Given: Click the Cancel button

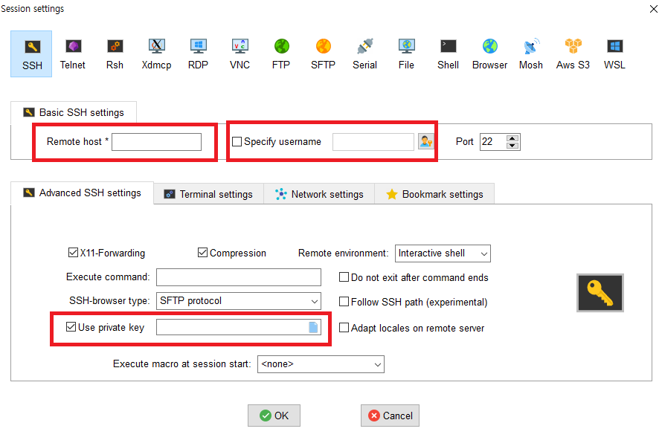Looking at the screenshot, I should click(x=390, y=416).
